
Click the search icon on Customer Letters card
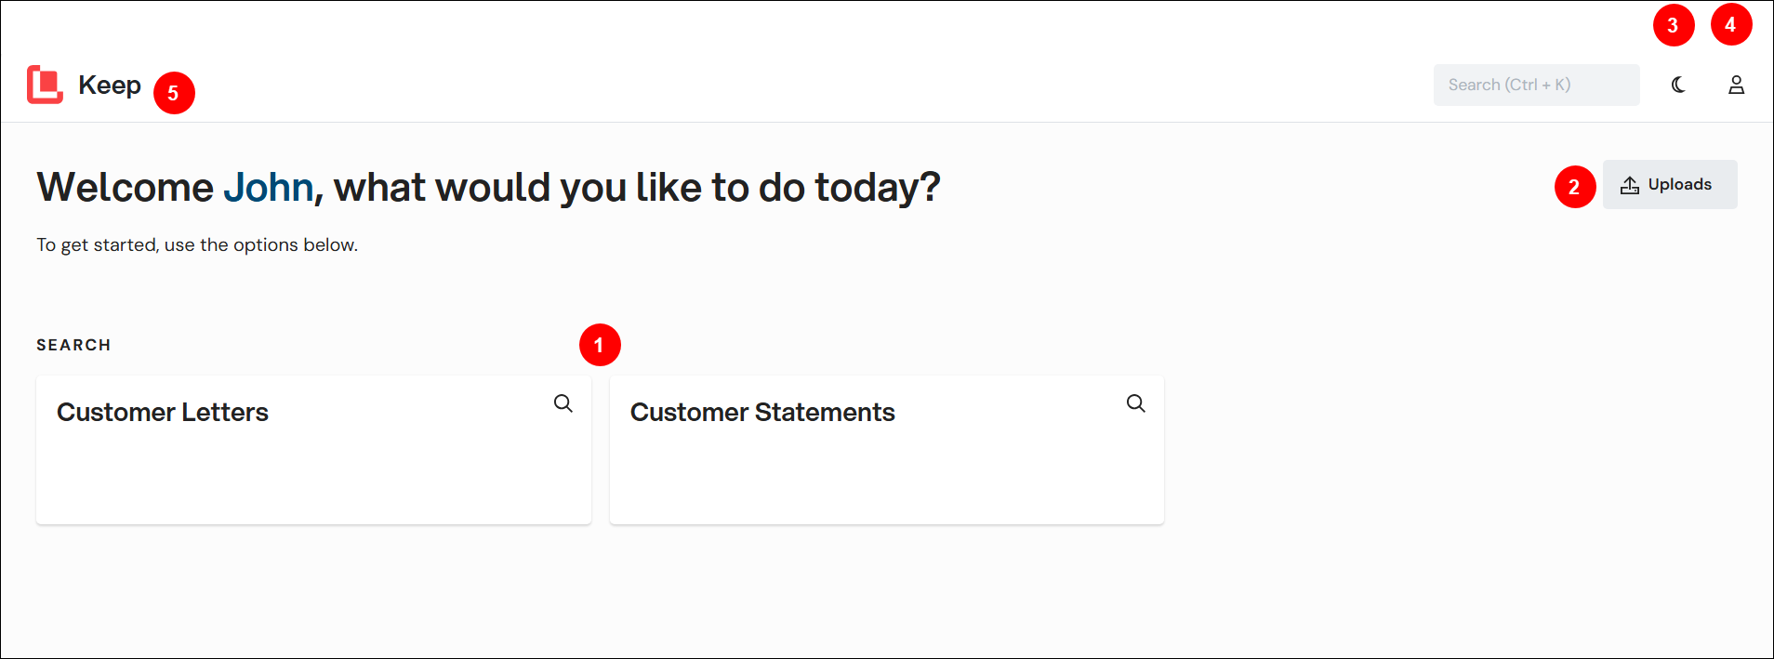coord(563,403)
